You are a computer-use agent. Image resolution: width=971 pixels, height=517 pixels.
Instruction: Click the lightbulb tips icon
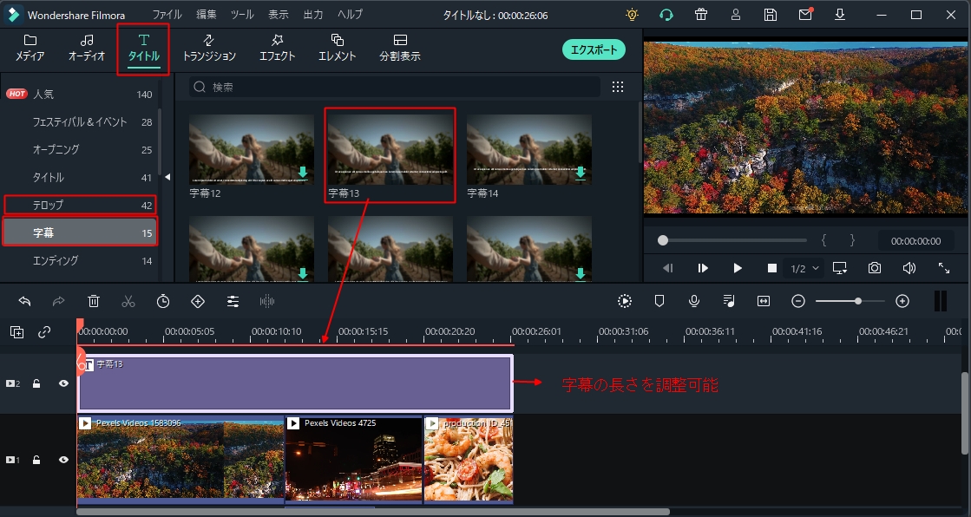[632, 15]
